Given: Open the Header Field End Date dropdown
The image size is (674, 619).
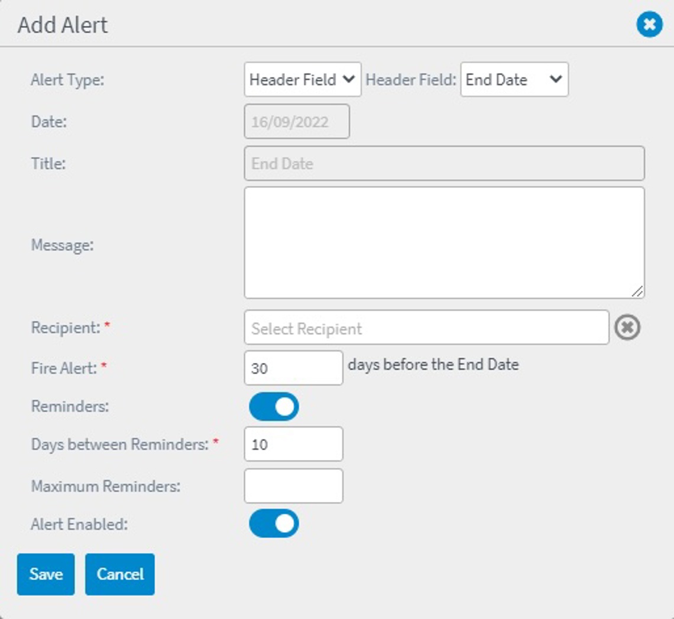Looking at the screenshot, I should pos(514,80).
